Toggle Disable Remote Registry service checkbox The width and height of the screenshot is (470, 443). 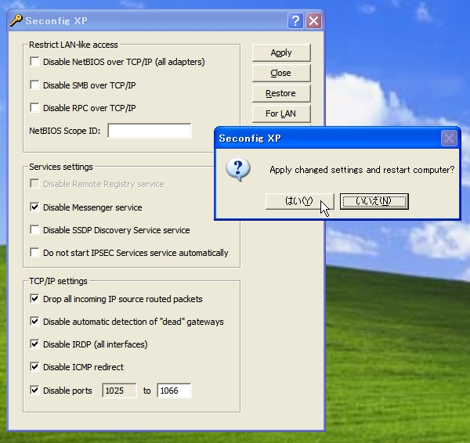(34, 184)
